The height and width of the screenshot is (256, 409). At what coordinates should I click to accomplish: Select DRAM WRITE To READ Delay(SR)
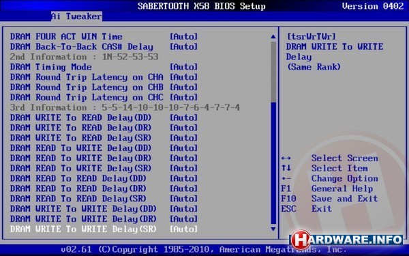tap(104, 138)
